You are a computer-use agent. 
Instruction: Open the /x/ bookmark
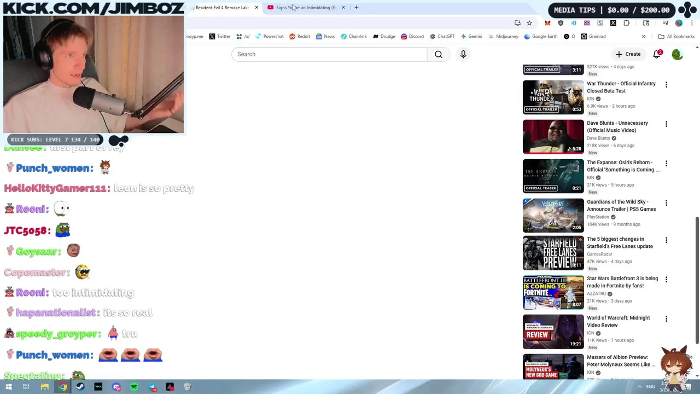(243, 37)
